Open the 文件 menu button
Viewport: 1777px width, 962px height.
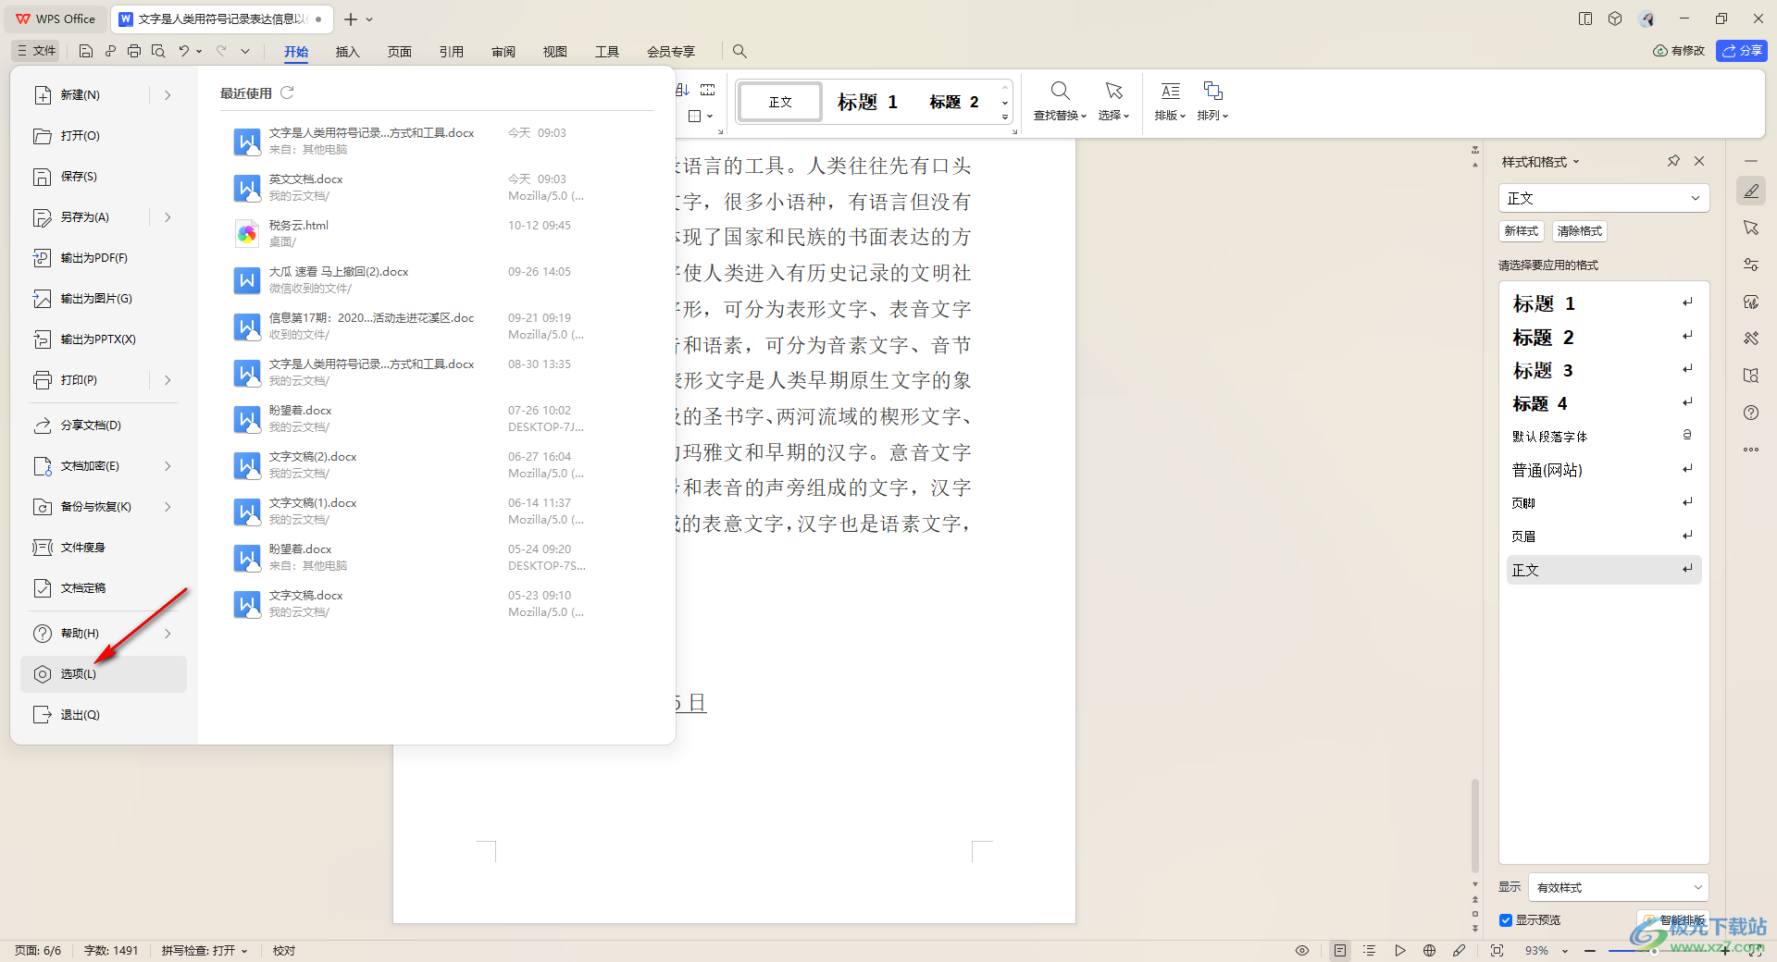coord(36,51)
